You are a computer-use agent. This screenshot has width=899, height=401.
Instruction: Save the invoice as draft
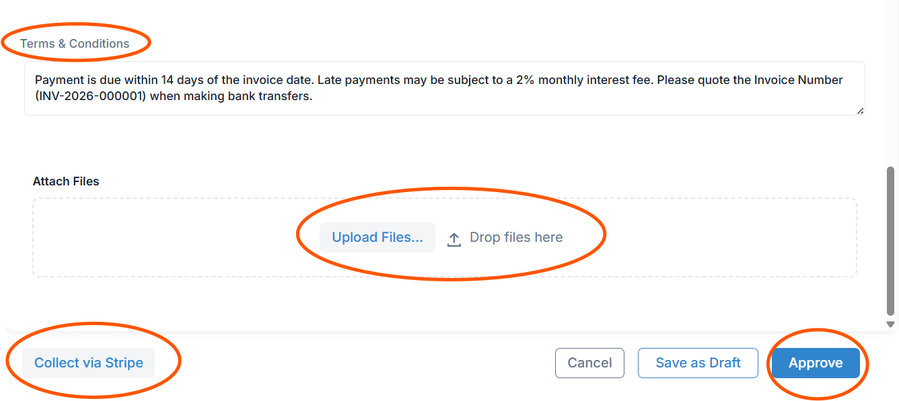tap(698, 363)
